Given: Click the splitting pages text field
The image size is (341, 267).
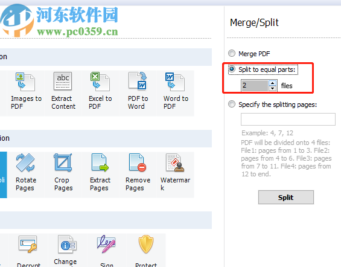Looking at the screenshot, I should pyautogui.click(x=288, y=119).
